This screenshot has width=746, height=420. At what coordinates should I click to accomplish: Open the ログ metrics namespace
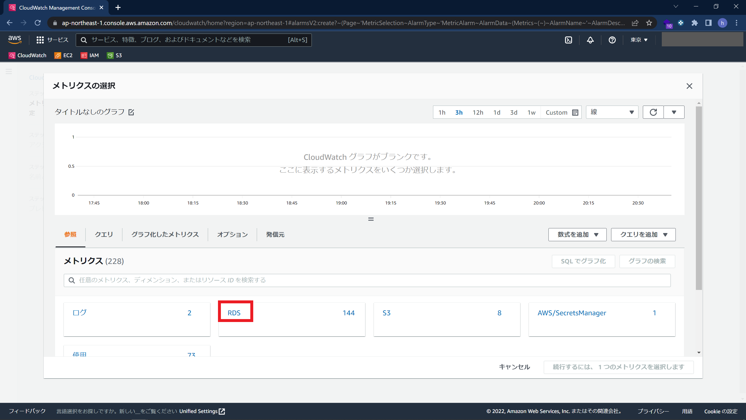point(80,313)
